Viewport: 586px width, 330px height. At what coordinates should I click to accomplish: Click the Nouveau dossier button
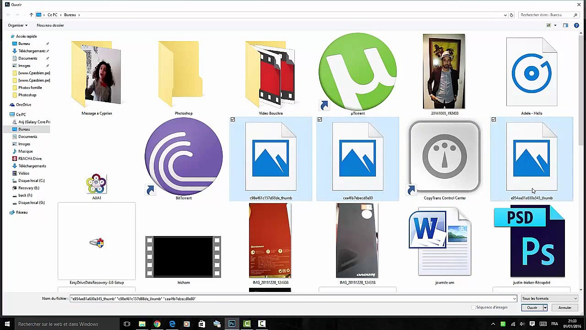pos(50,25)
